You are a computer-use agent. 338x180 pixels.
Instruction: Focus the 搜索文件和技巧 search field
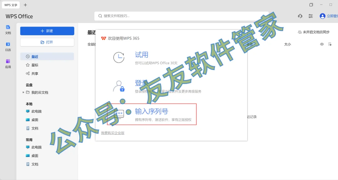coord(182,16)
